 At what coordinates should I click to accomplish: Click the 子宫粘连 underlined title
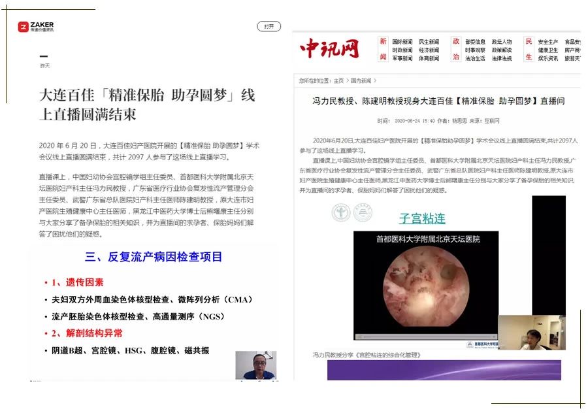point(422,218)
